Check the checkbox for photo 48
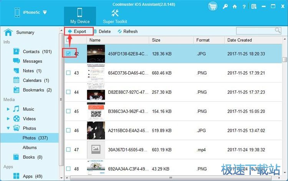Viewport: 288px width, 181px height. (x=68, y=168)
